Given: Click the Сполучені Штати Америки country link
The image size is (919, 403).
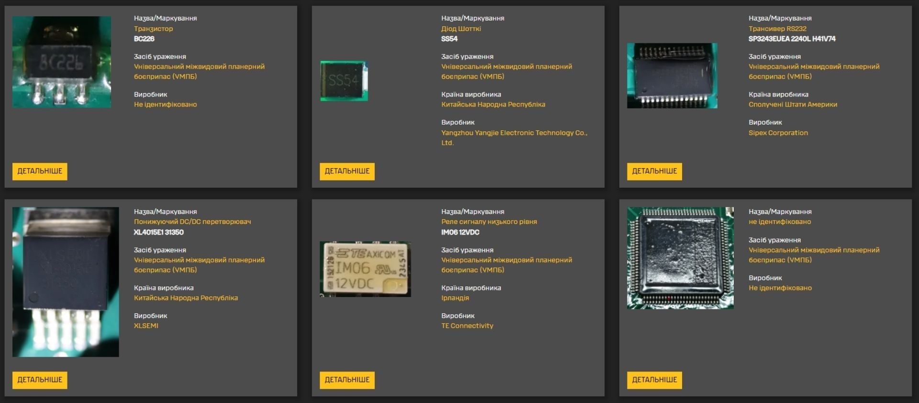Looking at the screenshot, I should click(x=793, y=105).
